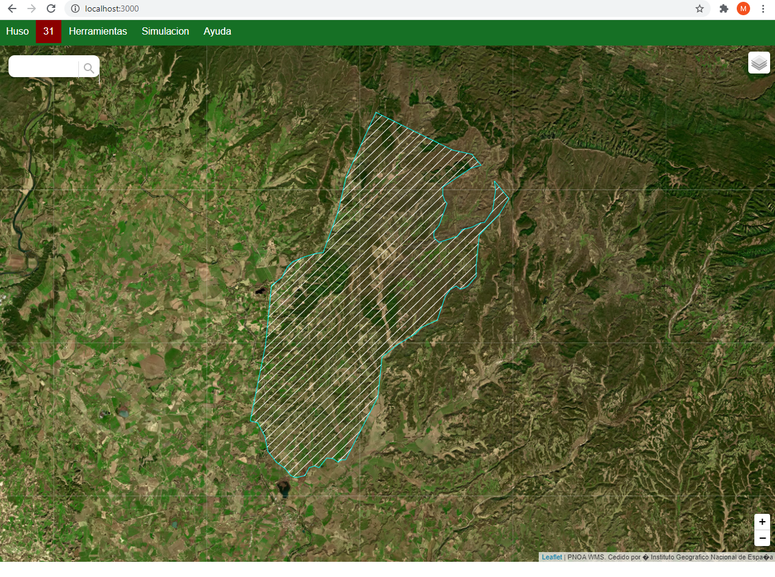The image size is (775, 577).
Task: Expand the Herramientas menu
Action: coord(98,32)
